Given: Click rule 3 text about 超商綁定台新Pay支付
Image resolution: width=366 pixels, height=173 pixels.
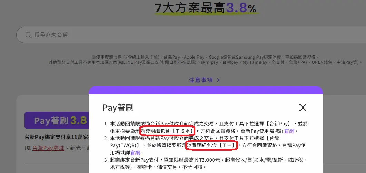Looking at the screenshot, I should coord(208,164).
